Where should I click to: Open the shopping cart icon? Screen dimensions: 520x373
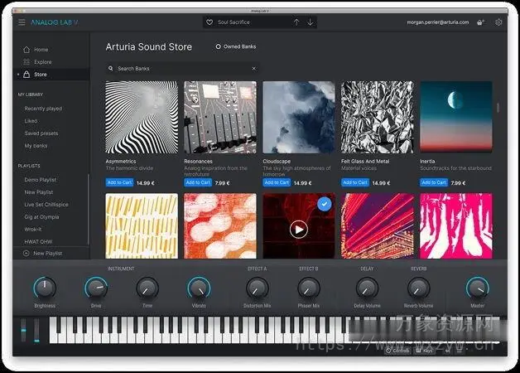pyautogui.click(x=480, y=22)
